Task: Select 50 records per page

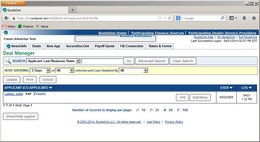Action: coord(165,110)
